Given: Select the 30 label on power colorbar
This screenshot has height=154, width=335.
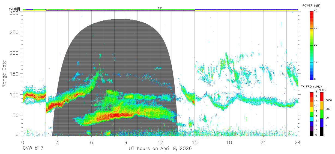Looking at the screenshot, I should 316,28.
